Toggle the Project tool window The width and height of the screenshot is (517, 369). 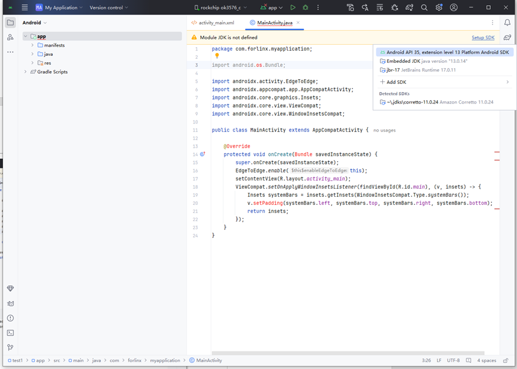coord(11,23)
